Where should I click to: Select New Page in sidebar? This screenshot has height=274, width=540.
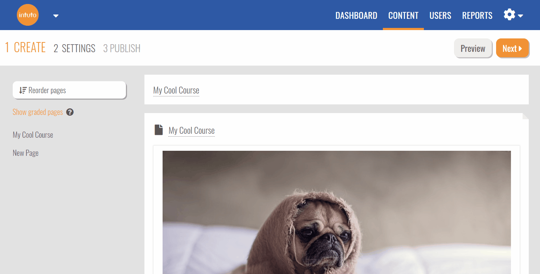[x=25, y=153]
